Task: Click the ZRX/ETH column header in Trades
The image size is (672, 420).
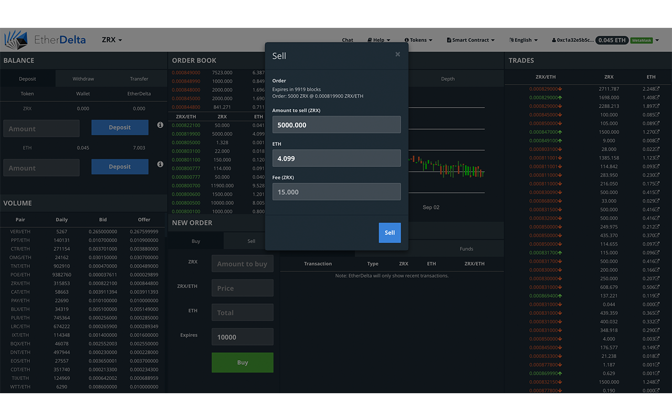Action: click(x=545, y=77)
